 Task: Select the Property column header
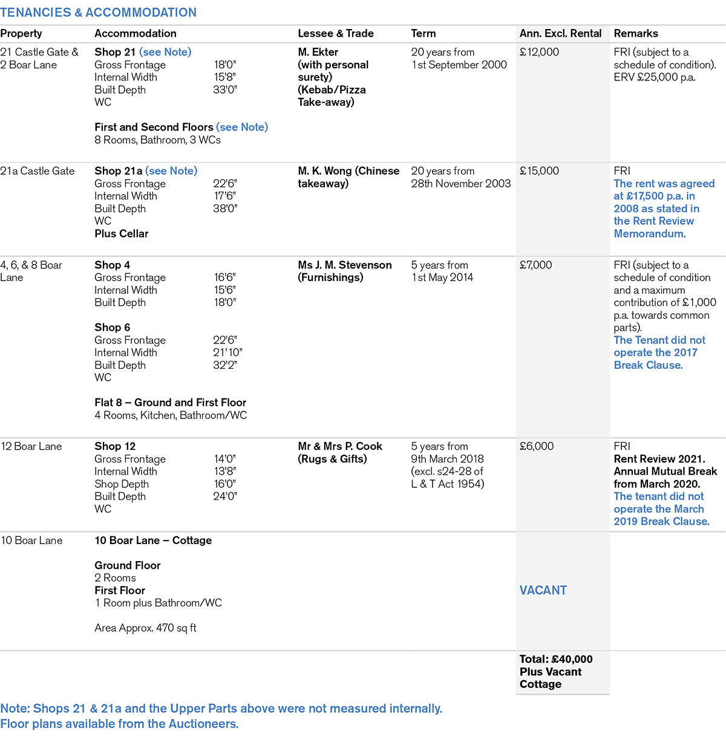pyautogui.click(x=21, y=33)
